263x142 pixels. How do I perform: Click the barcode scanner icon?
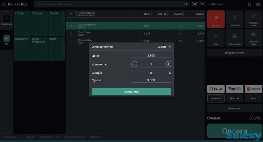click(195, 4)
